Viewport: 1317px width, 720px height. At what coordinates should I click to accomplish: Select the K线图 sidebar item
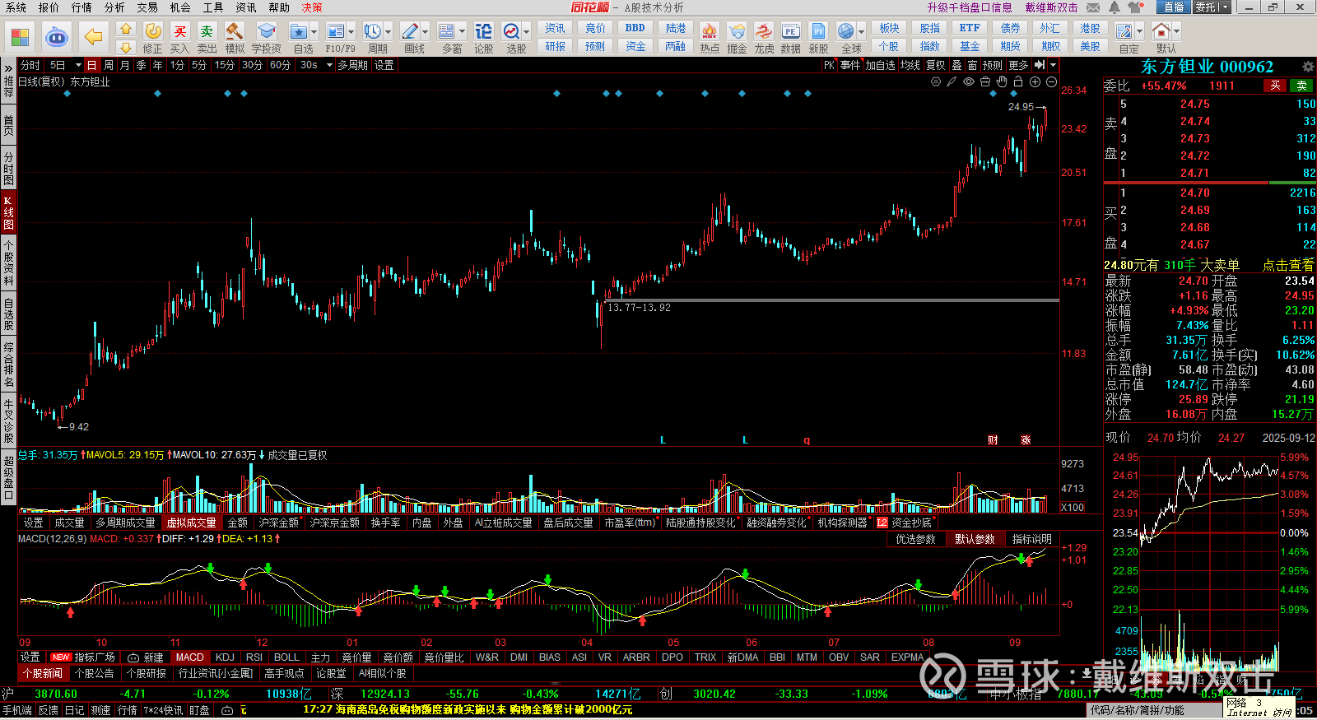8,213
